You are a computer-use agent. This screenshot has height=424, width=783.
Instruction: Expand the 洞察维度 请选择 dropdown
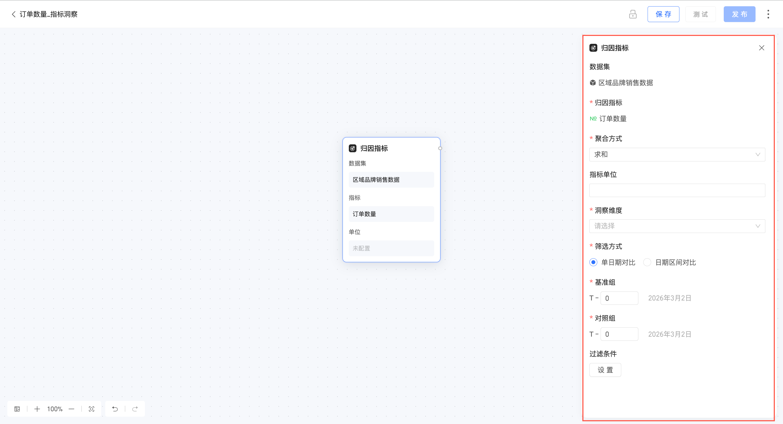click(x=677, y=226)
